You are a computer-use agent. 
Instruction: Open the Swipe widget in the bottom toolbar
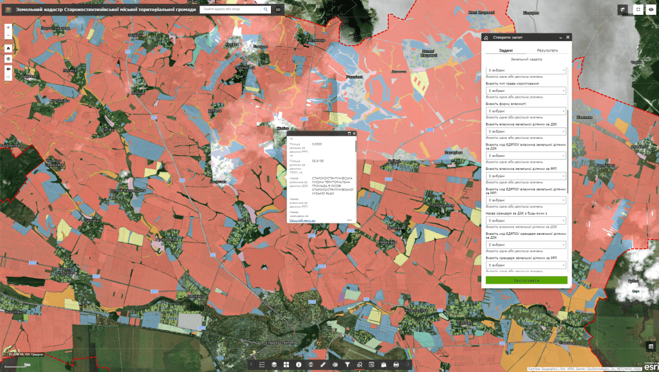[311, 364]
